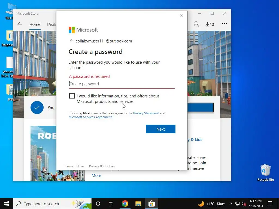Open the Store three-dot more menu

(225, 23)
